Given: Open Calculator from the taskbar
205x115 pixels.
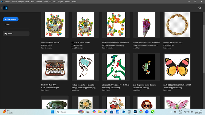Looking at the screenshot, I should [129, 112].
